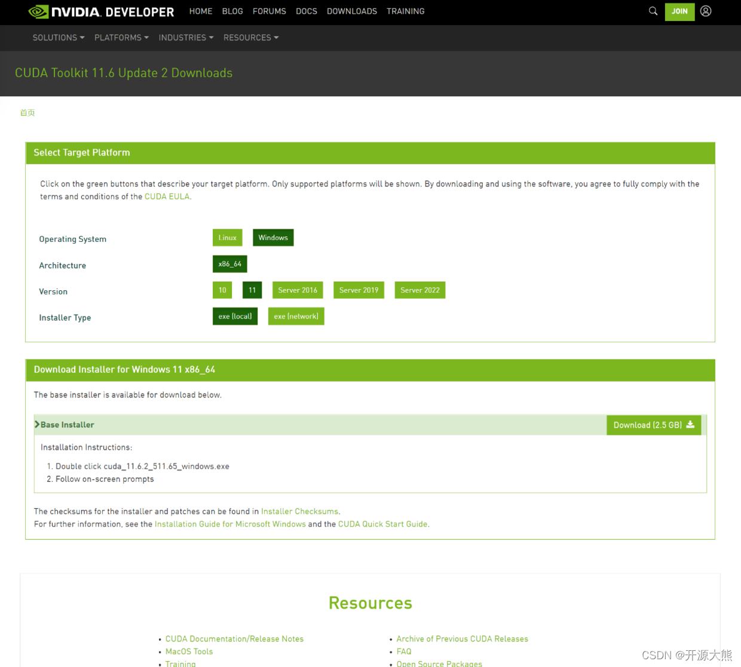741x667 pixels.
Task: Collapse the Base Installer section
Action: [65, 425]
